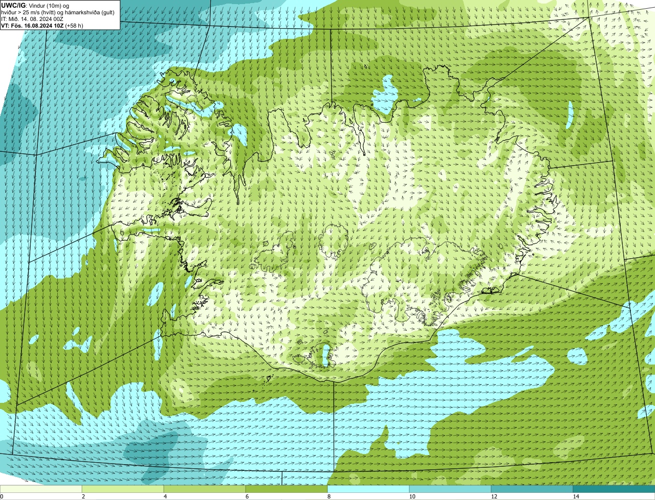Click the 'hviður > 25 m/s' description line
The height and width of the screenshot is (500, 655).
tap(57, 12)
